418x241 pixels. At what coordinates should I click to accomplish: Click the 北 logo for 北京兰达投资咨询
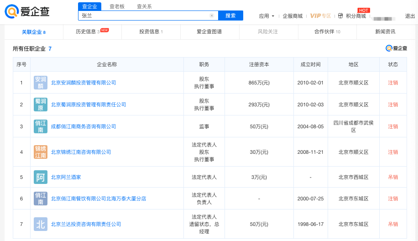(x=41, y=224)
